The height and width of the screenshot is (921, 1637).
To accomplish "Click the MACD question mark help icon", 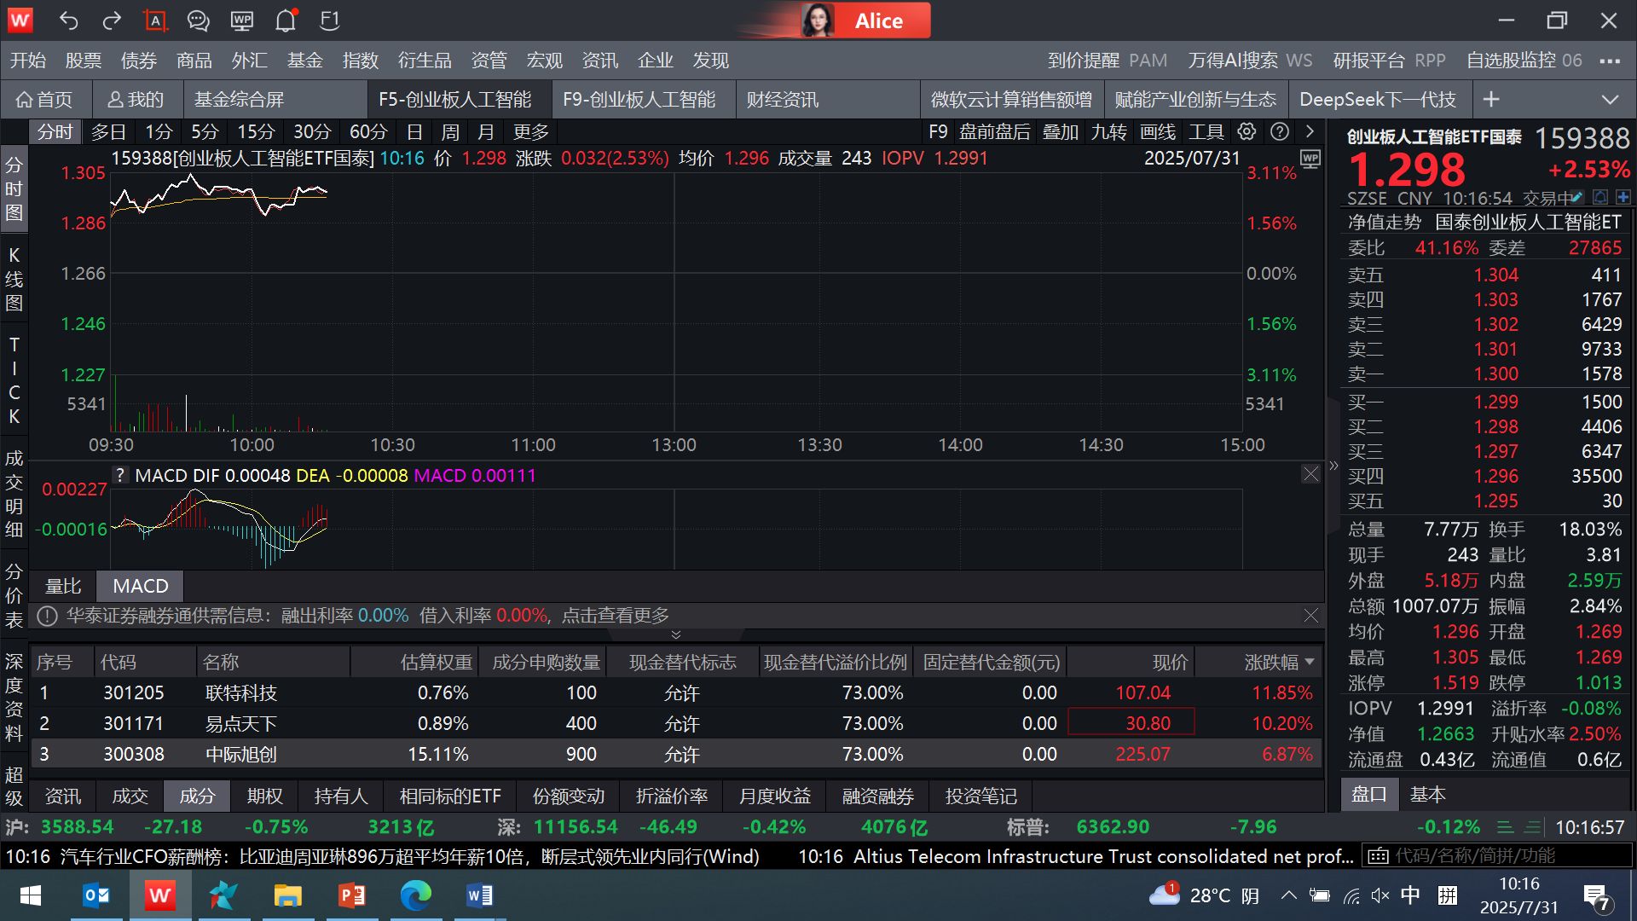I will pos(120,475).
